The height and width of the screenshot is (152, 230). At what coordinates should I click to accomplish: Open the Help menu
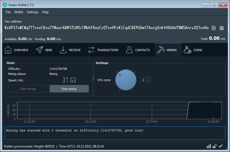click(x=45, y=12)
